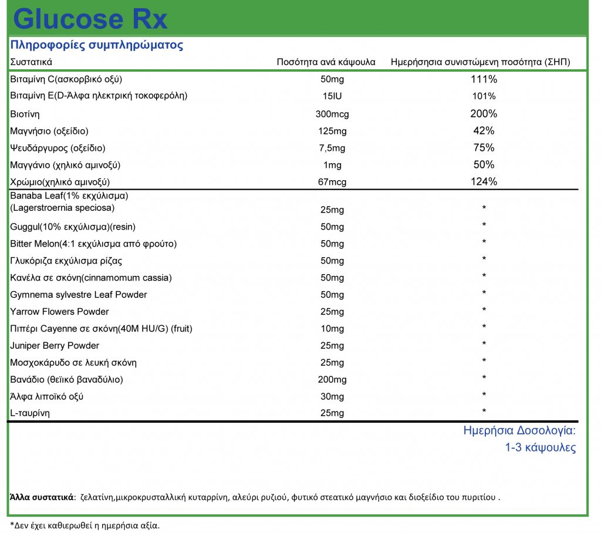This screenshot has height=533, width=601.
Task: Select the Βιταμίνη C(ασκορβικό οξύ) row label
Action: coord(66,79)
